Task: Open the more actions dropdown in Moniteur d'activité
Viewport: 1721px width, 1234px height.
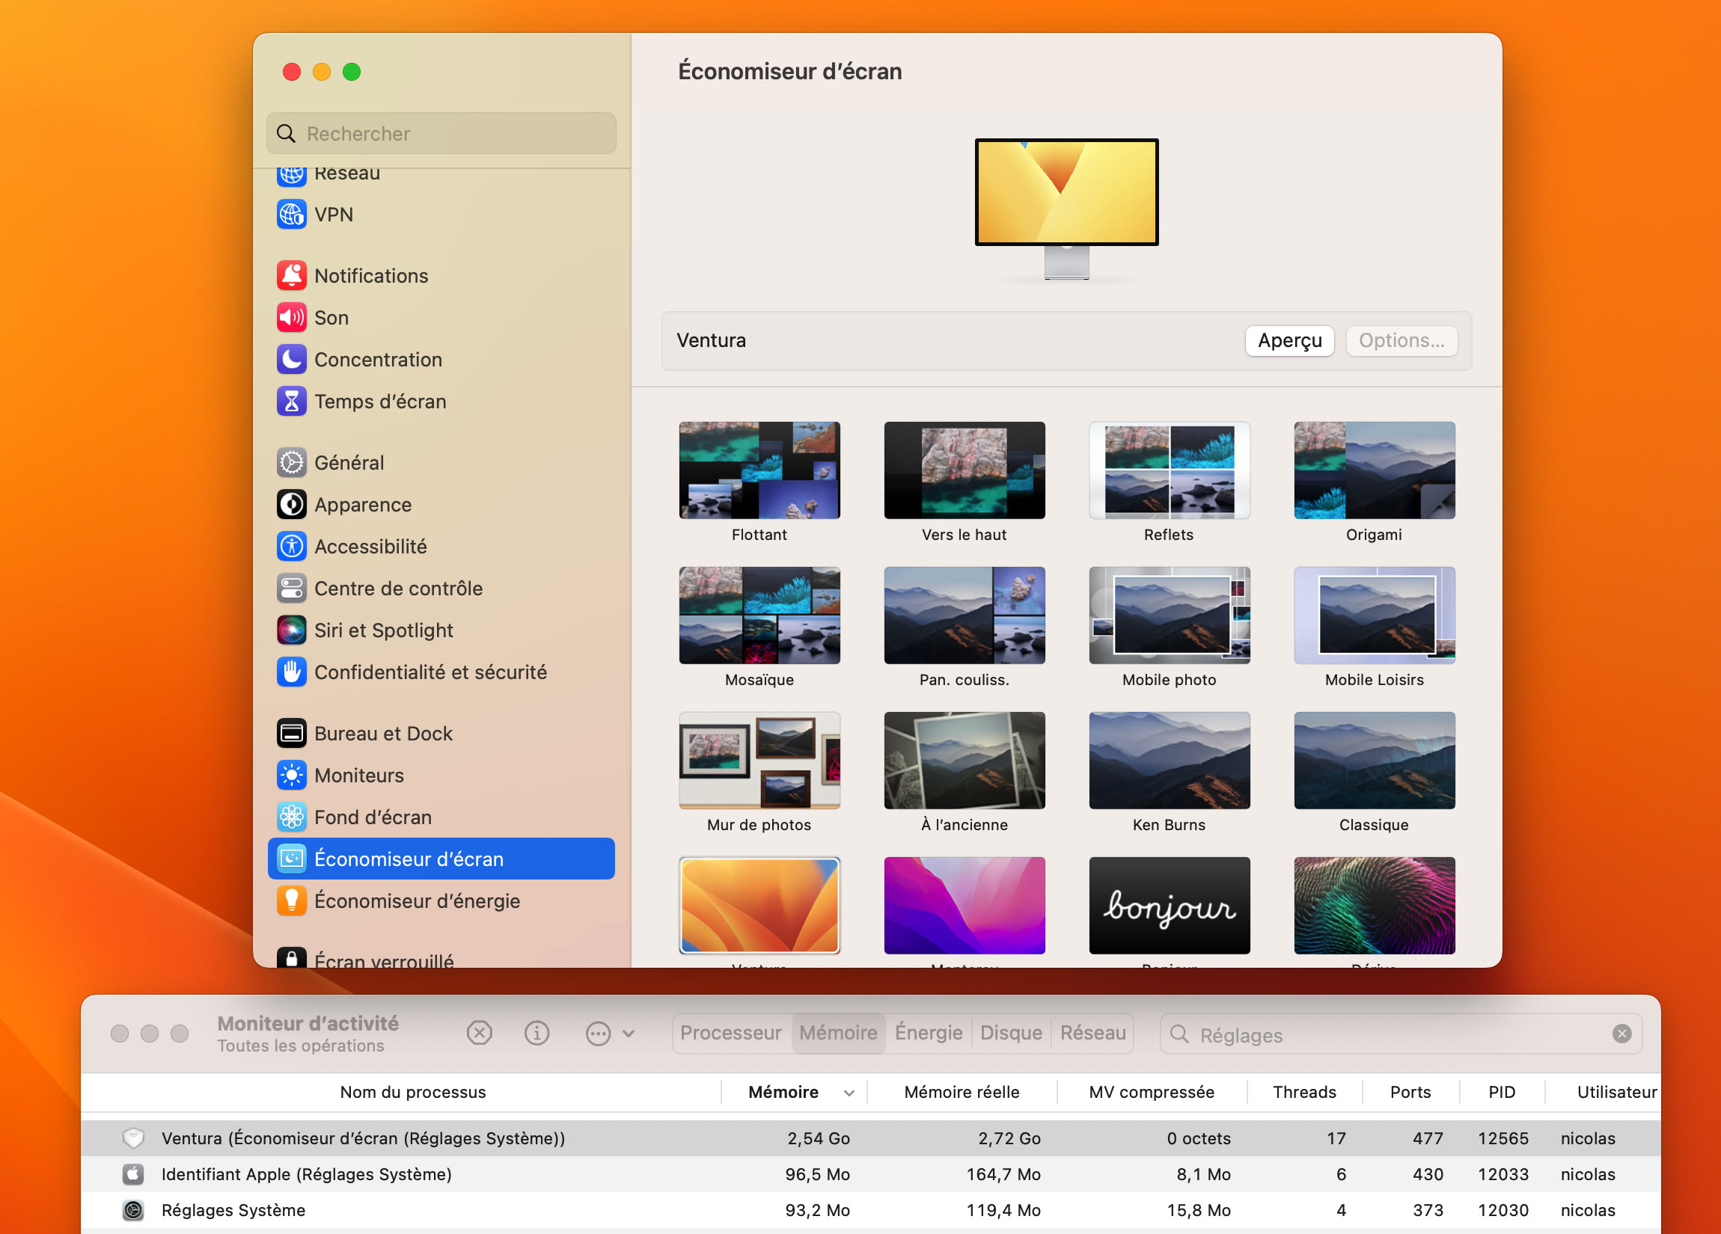Action: 610,1033
